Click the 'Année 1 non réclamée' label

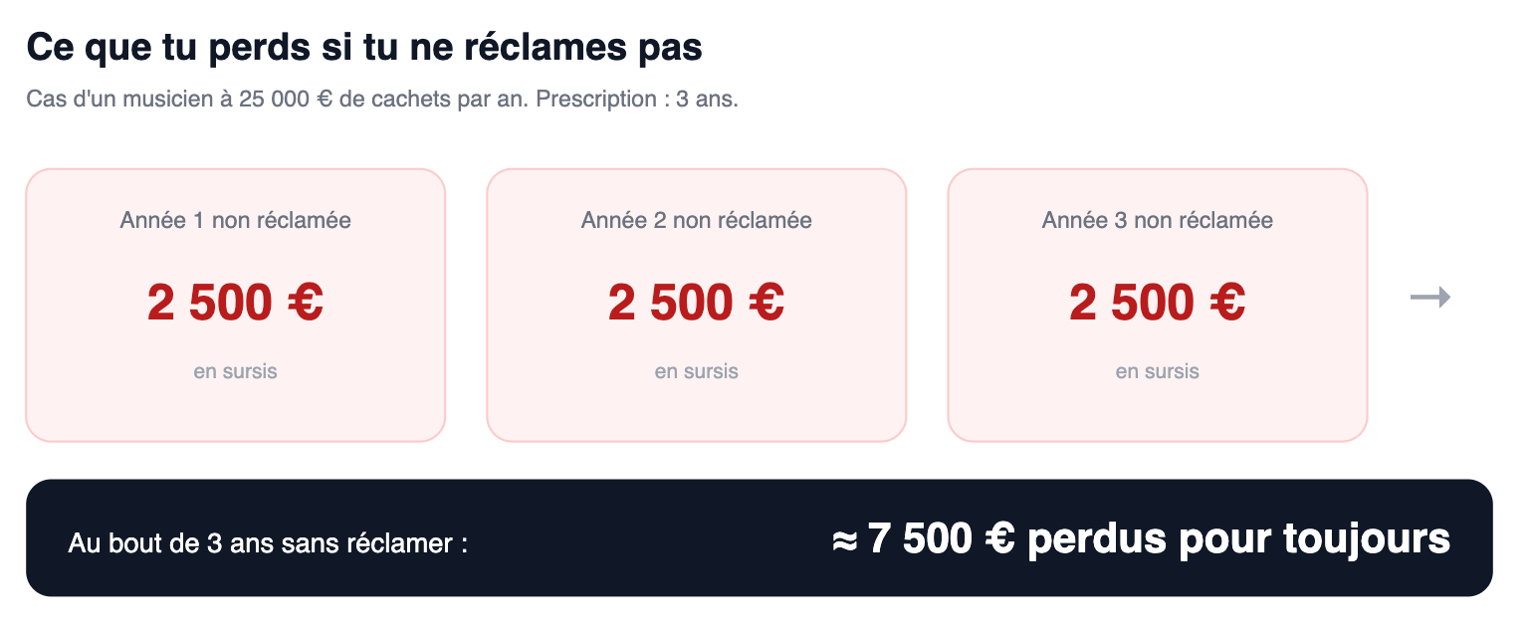(x=235, y=220)
